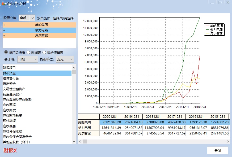The width and height of the screenshot is (232, 157).
Task: Click the app icon in title bar
Action: click(4, 4)
